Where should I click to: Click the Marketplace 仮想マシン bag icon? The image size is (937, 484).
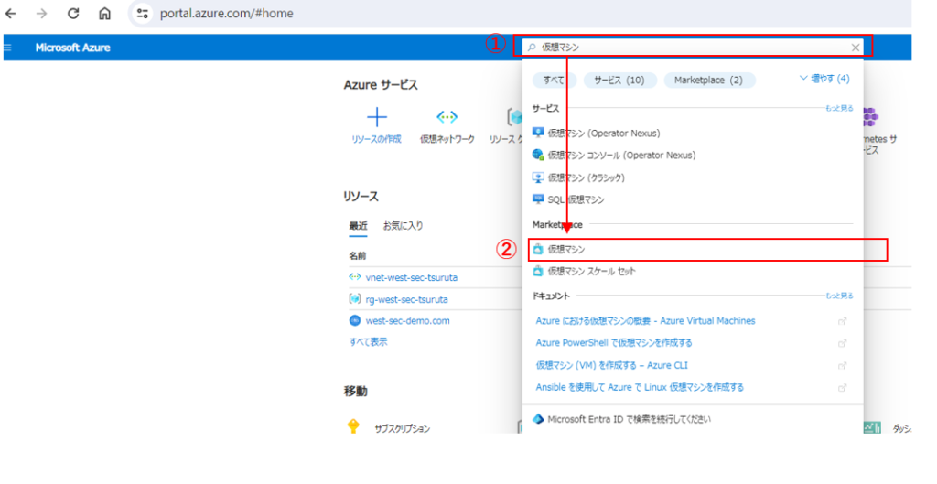538,249
